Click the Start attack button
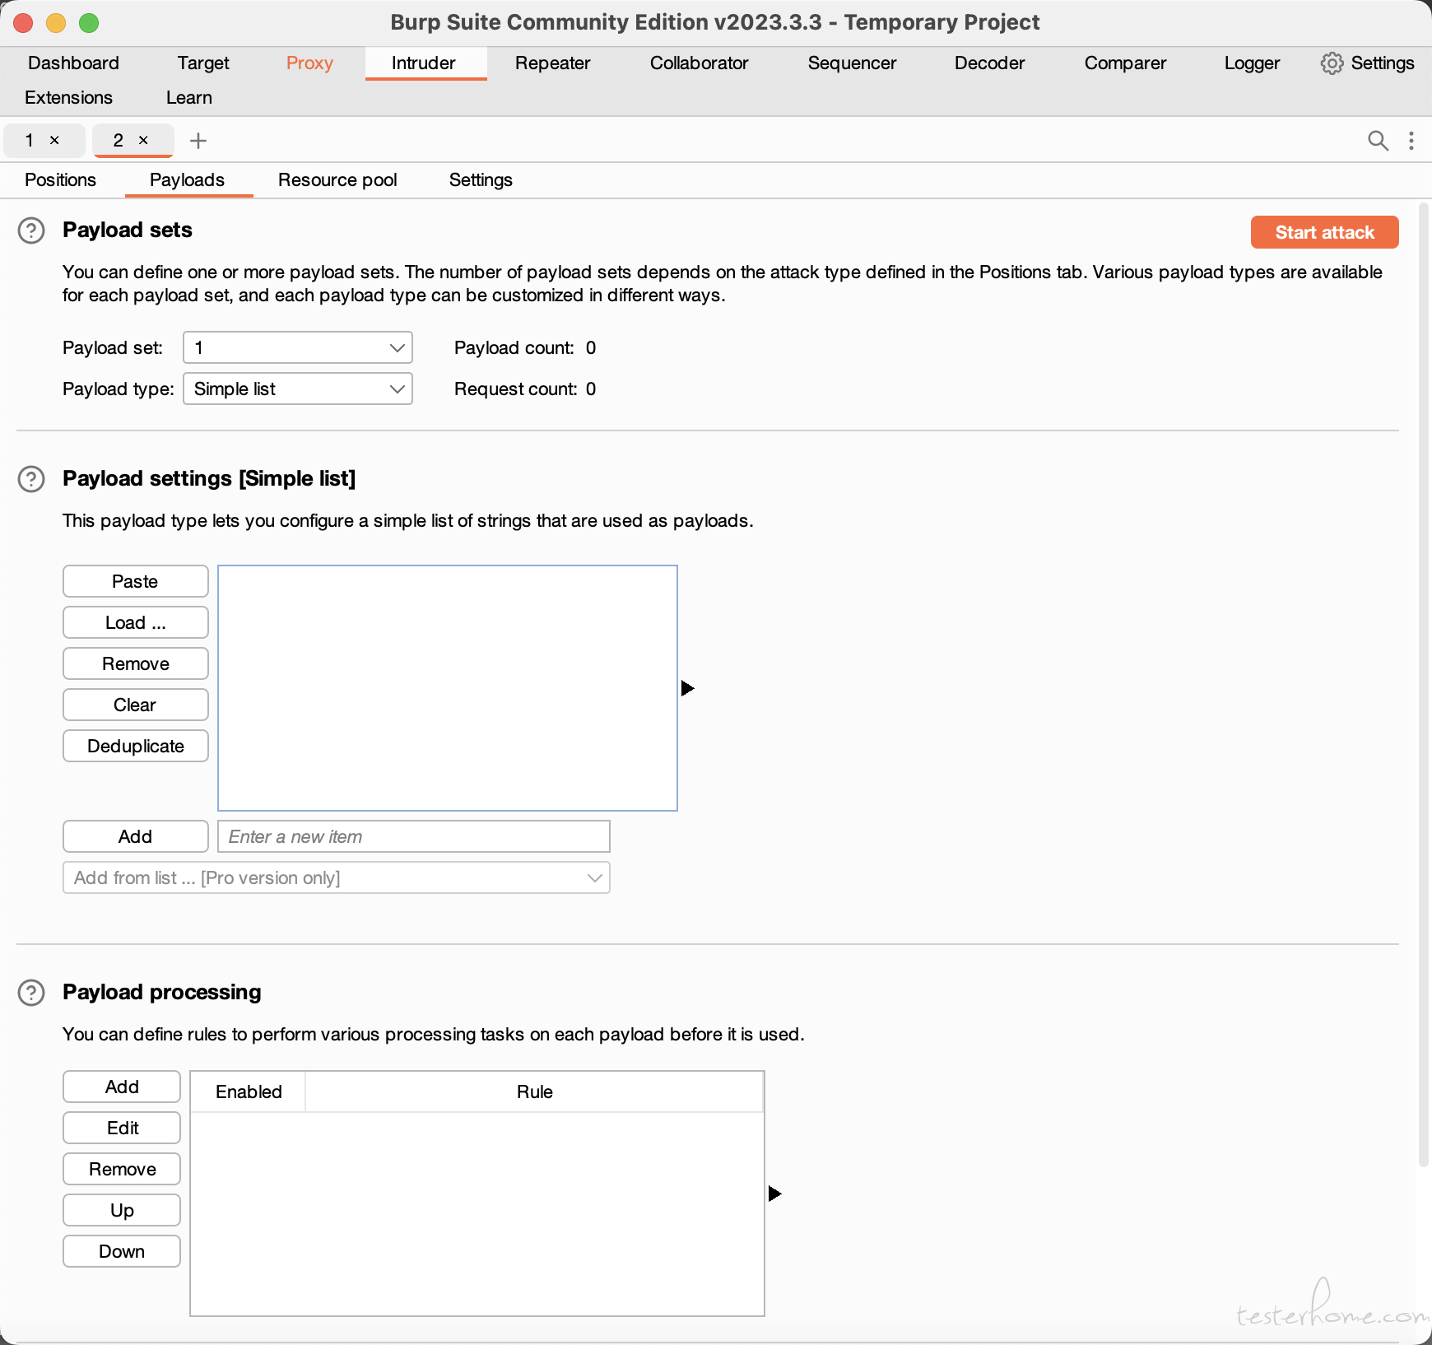This screenshot has width=1432, height=1345. 1324,232
